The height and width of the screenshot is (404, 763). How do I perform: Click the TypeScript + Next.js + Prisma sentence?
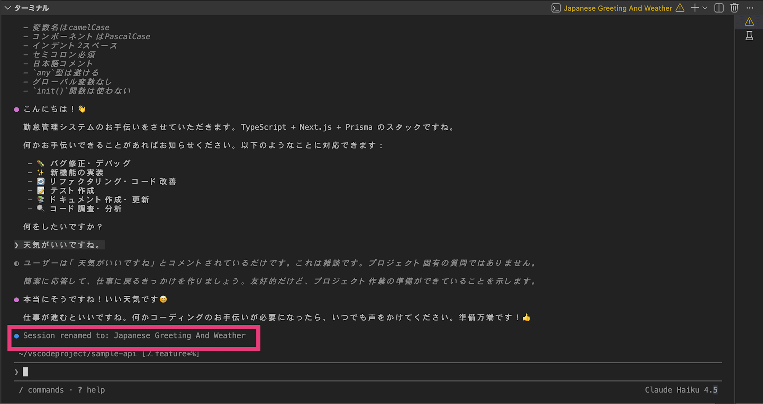tap(239, 127)
